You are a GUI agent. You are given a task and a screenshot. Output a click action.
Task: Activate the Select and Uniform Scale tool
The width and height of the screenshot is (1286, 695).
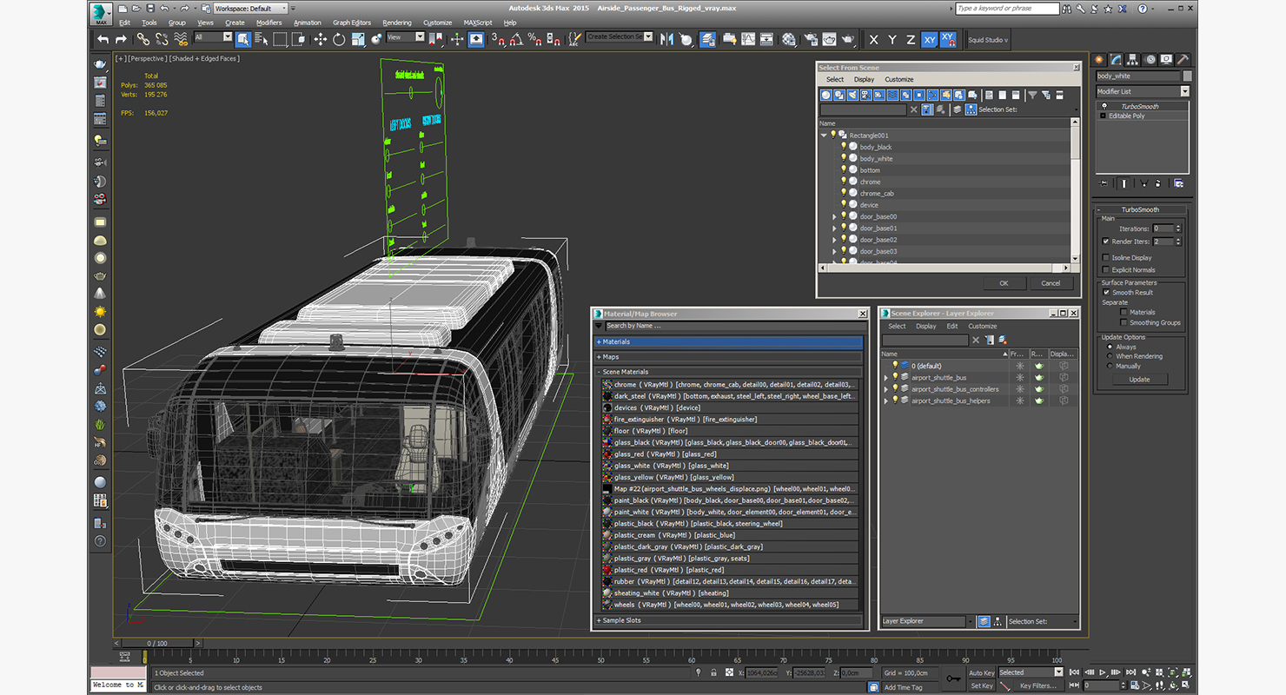tap(357, 39)
